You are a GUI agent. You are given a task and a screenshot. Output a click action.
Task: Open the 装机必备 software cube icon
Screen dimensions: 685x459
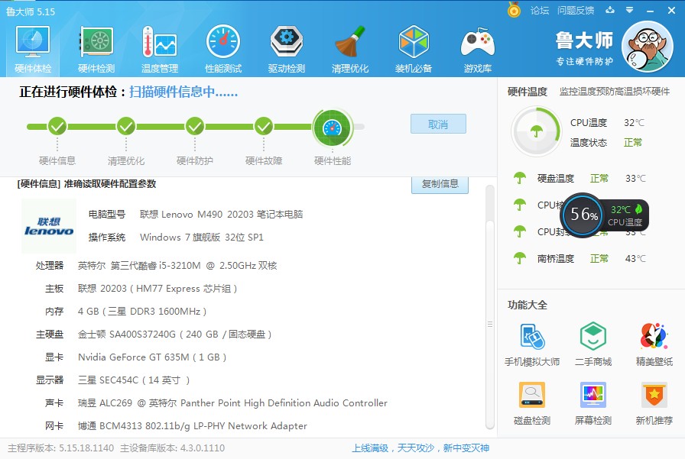[414, 48]
